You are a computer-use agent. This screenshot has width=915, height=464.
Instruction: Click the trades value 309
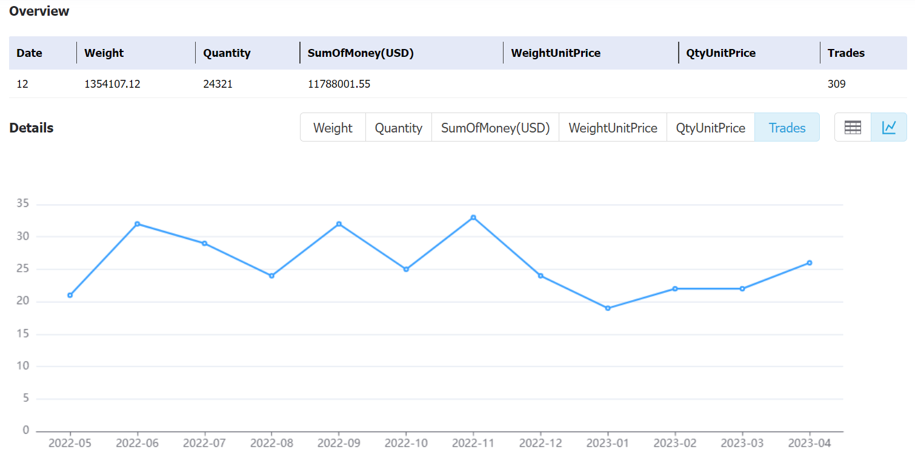(837, 84)
